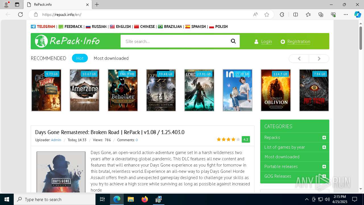
Task: Open the Days Gone cover image
Action: point(61,172)
